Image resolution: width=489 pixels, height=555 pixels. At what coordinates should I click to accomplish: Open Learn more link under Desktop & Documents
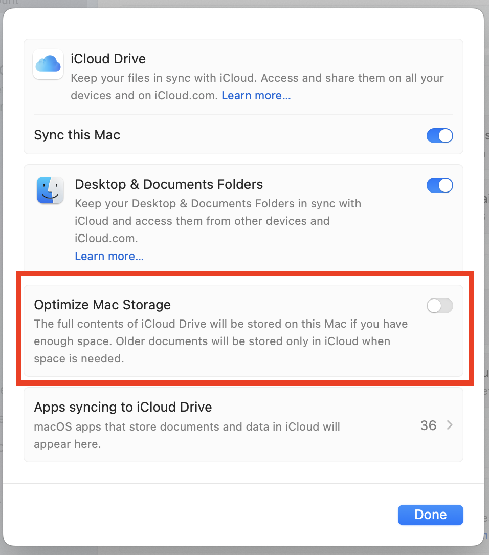[x=109, y=256]
